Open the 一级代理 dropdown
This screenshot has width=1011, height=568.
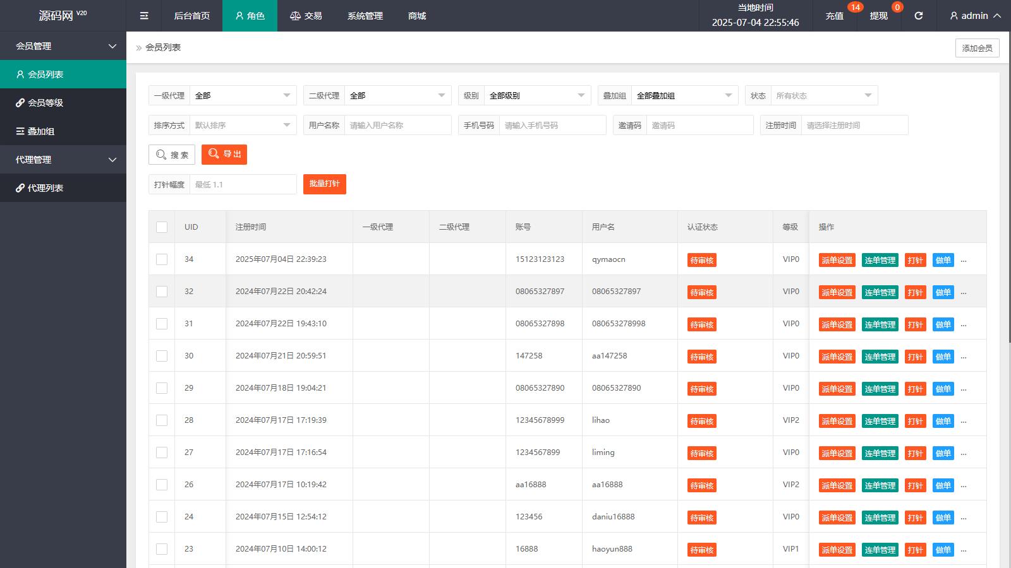click(x=243, y=95)
